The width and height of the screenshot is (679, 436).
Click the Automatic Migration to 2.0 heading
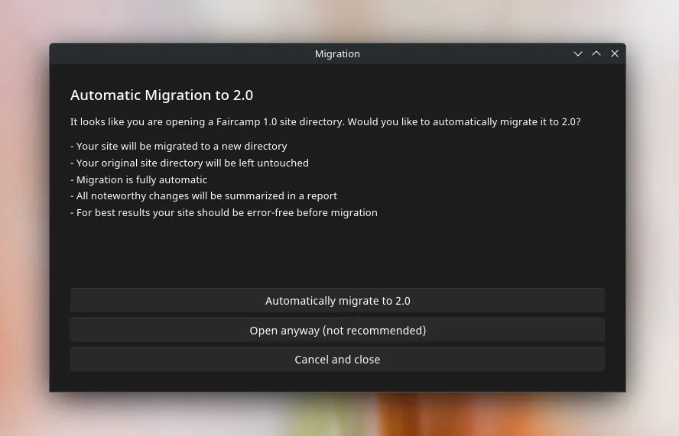[x=161, y=95]
